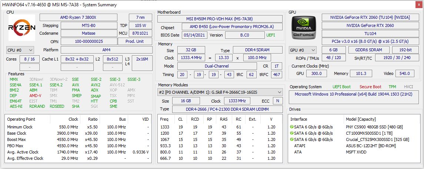Click the TU104 GPU codename field
The width and height of the screenshot is (424, 169).
click(370, 34)
